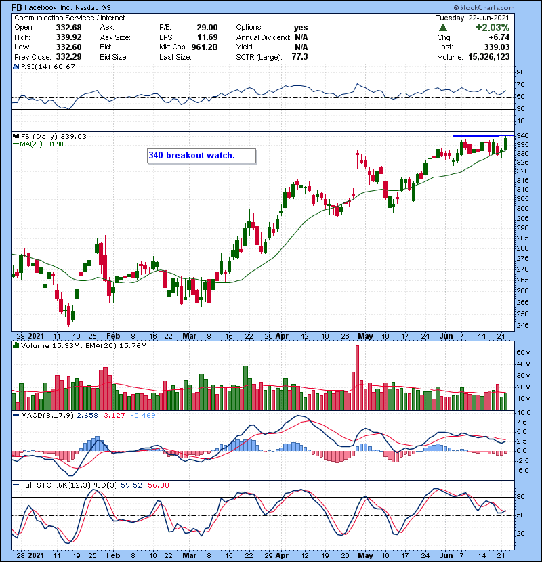Screen dimensions: 542x562
Task: Click the Low value 332.60
Action: [x=69, y=47]
